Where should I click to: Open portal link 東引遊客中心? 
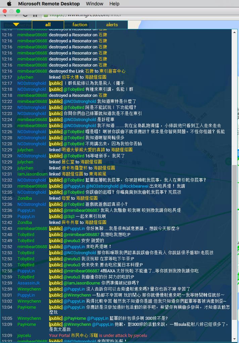[x=112, y=71]
